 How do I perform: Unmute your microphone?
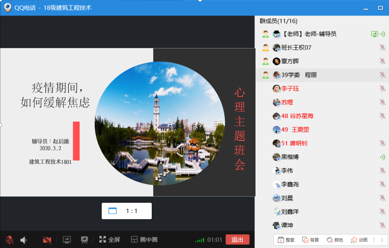(9, 240)
